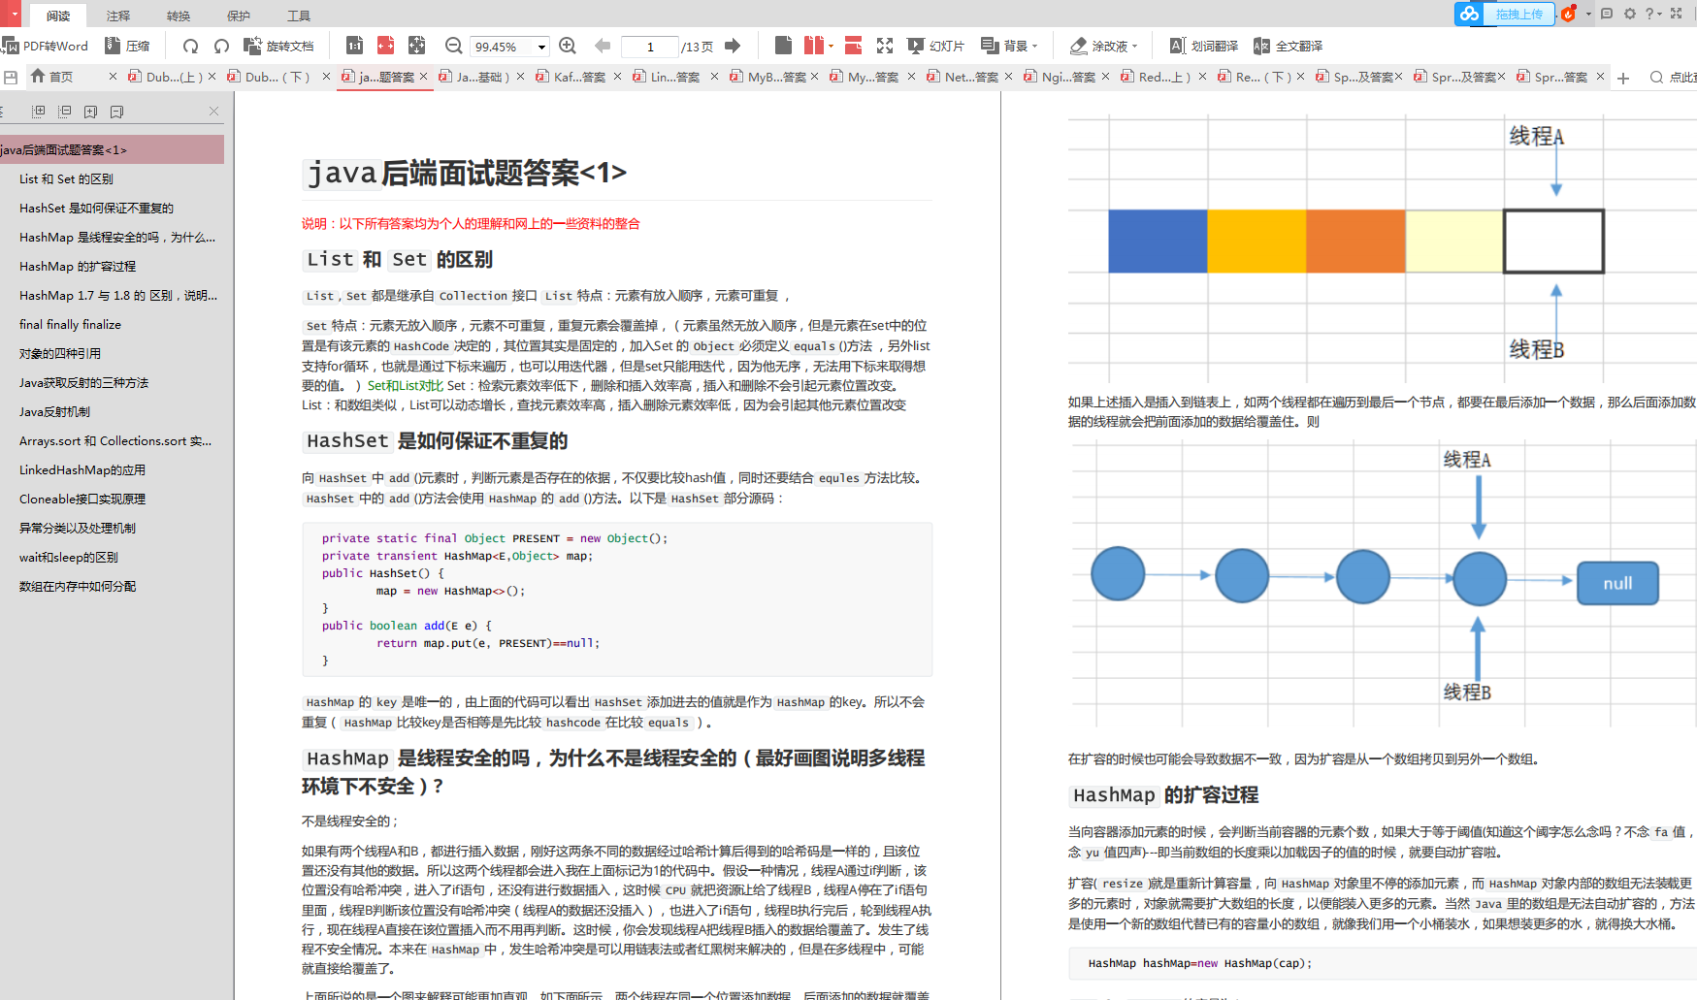Click the help question mark icon
The width and height of the screenshot is (1697, 1000).
point(1649,14)
